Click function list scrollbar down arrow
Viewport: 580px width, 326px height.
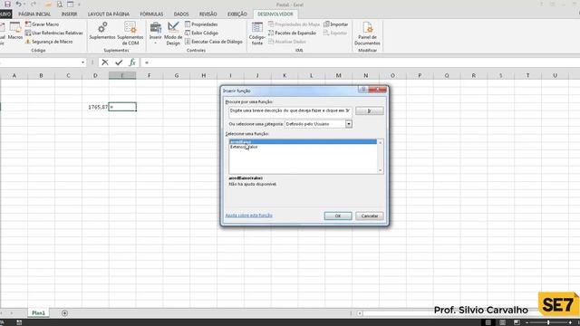pos(380,170)
